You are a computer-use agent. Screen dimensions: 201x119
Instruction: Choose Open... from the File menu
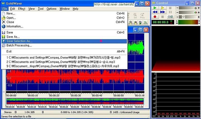coord(64,18)
